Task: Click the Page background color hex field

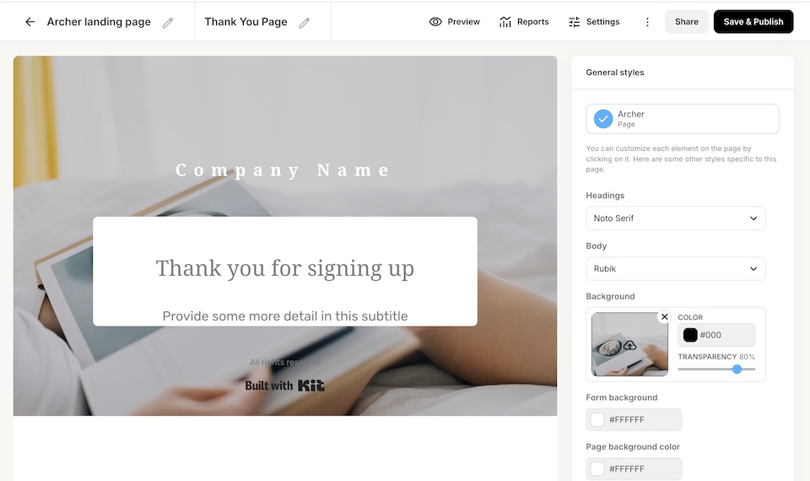Action: point(634,468)
